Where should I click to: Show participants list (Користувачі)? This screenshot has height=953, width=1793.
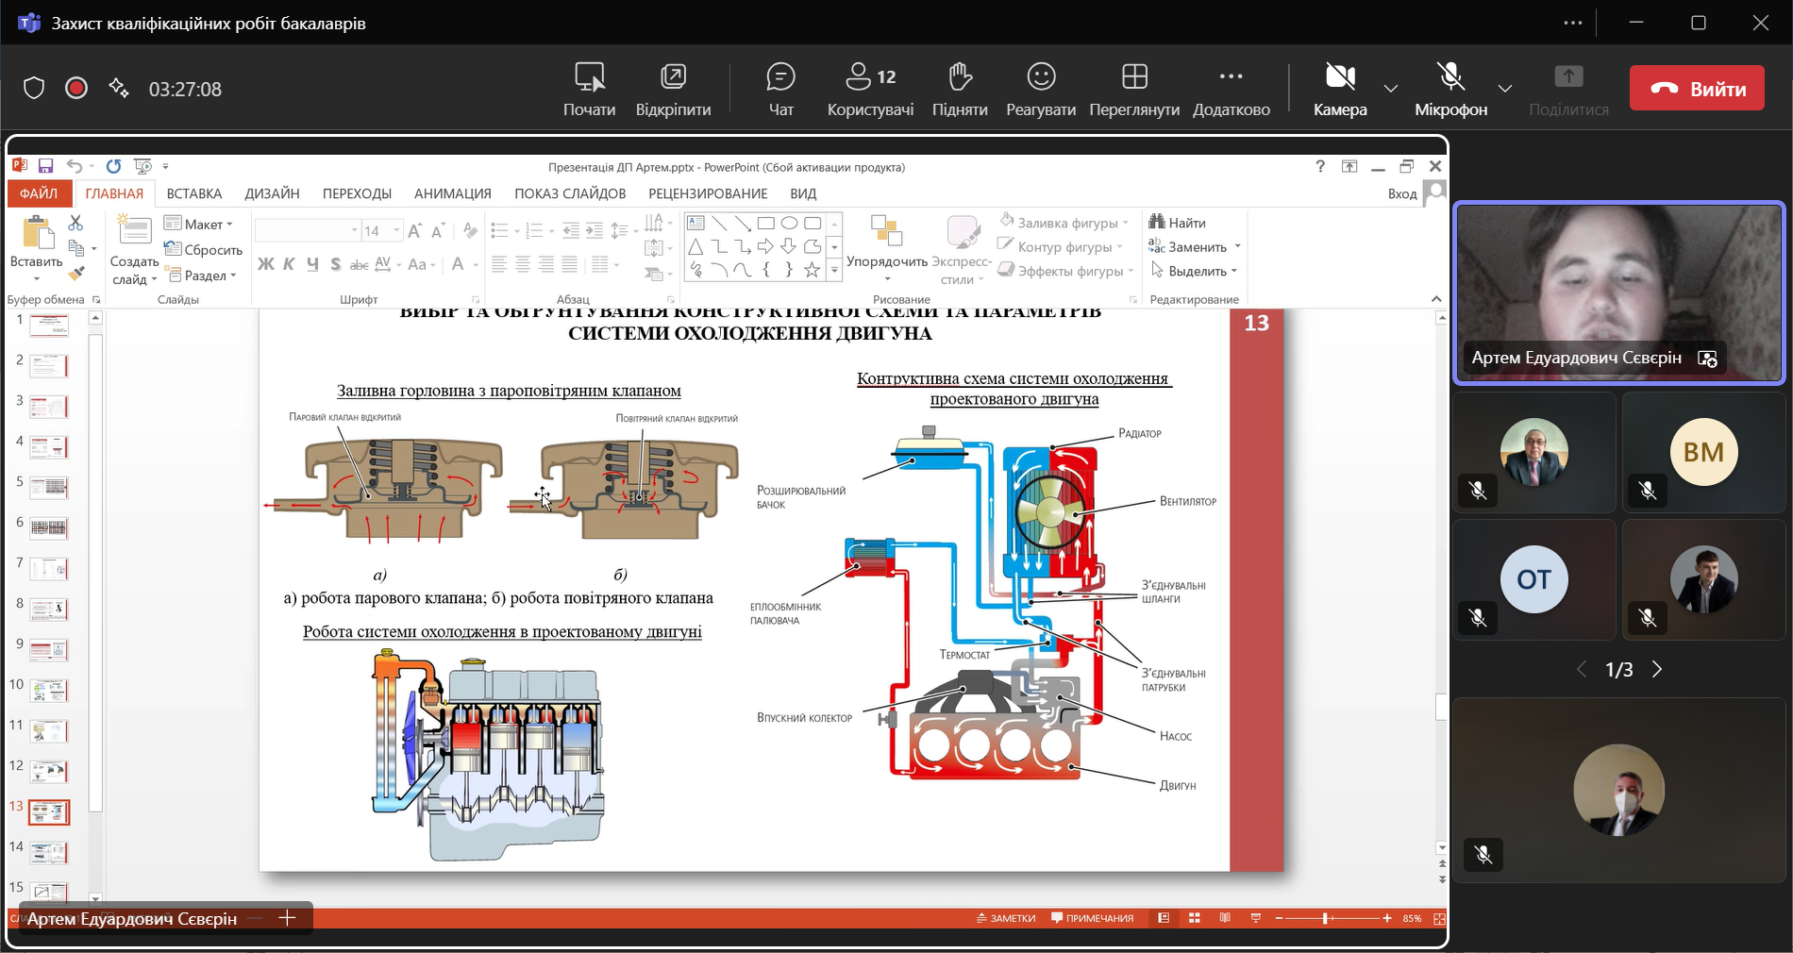(x=870, y=89)
